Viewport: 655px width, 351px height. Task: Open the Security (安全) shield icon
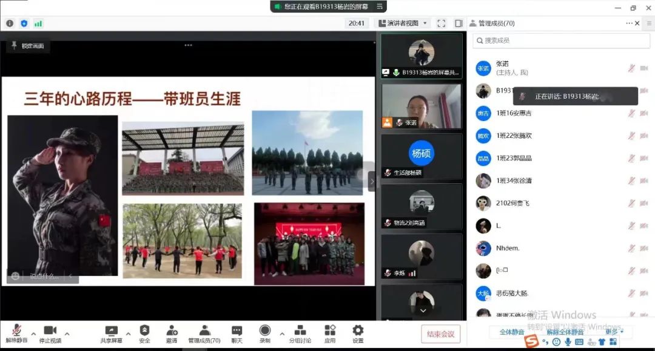tap(144, 330)
